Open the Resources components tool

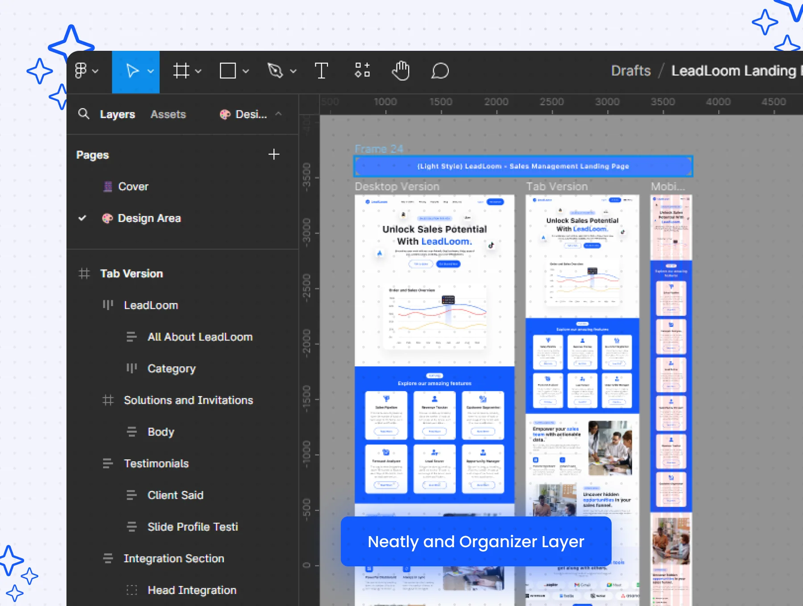(x=362, y=70)
